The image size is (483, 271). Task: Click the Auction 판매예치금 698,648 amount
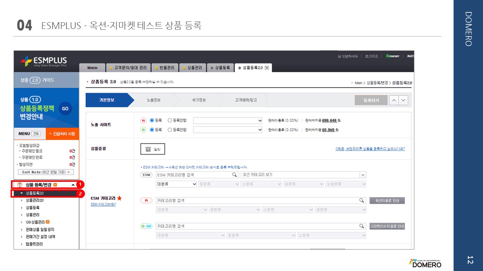pyautogui.click(x=329, y=120)
